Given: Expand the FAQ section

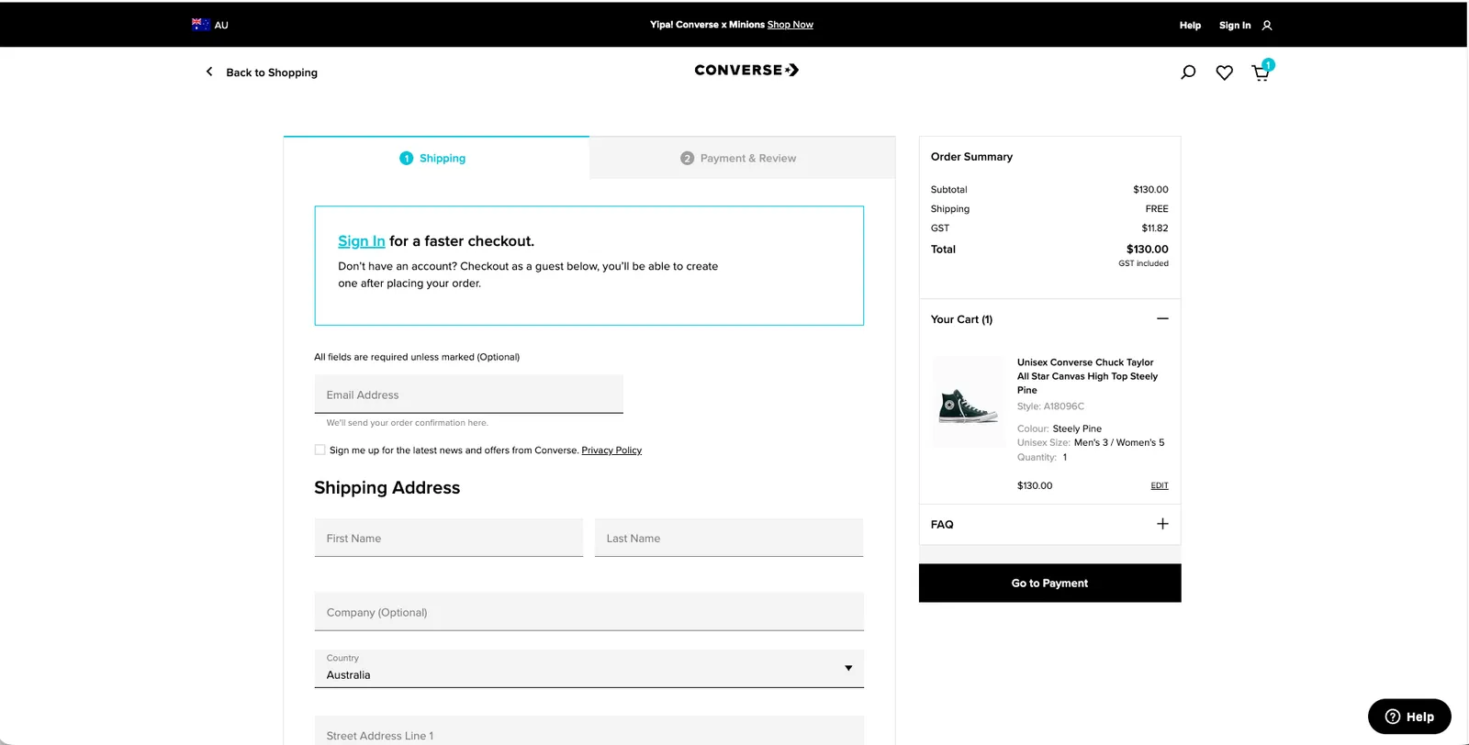Looking at the screenshot, I should coord(1162,524).
